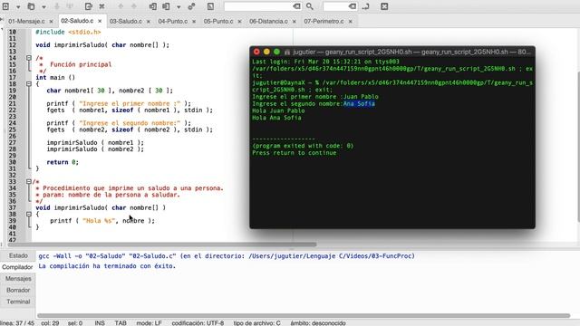Screen dimensions: 580x326
Task: Open the 03-Saludo.c tab
Action: [126, 22]
